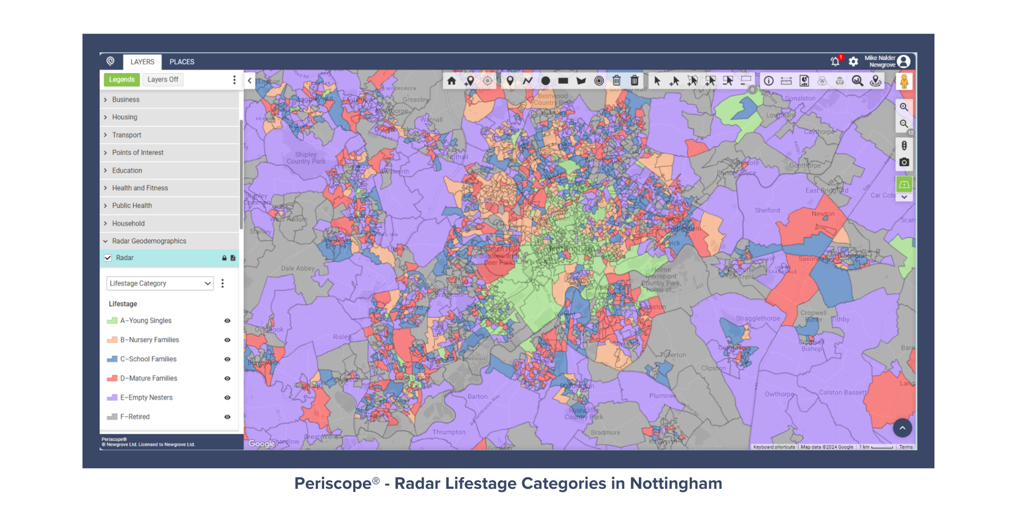Image resolution: width=1017 pixels, height=519 pixels.
Task: Switch to the PLACES tab
Action: [182, 62]
